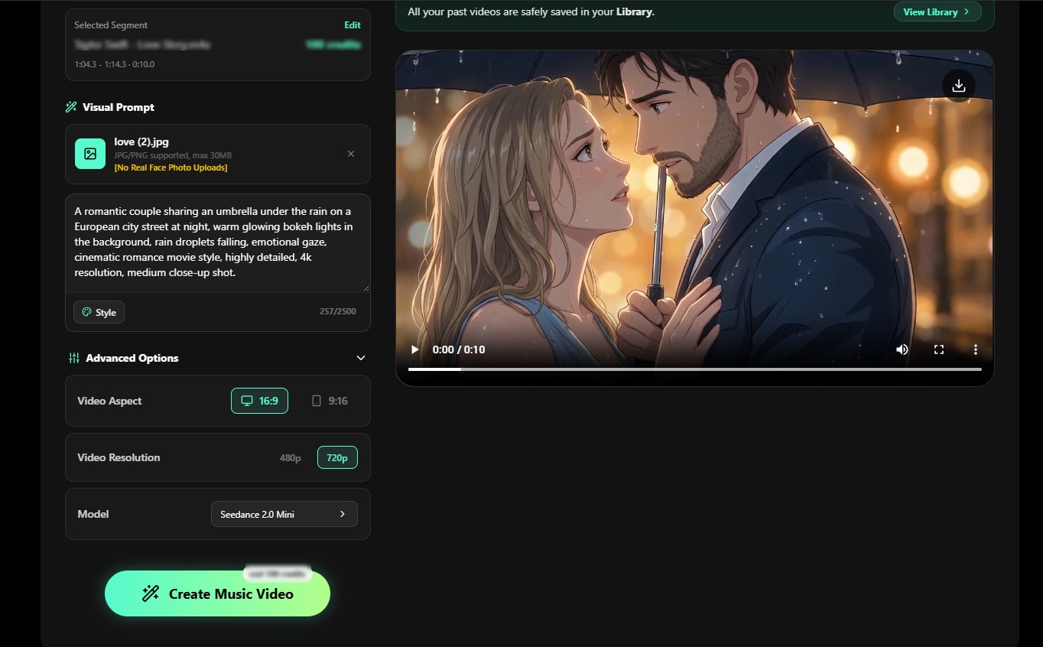Edit the selected segment
This screenshot has height=647, width=1043.
353,25
